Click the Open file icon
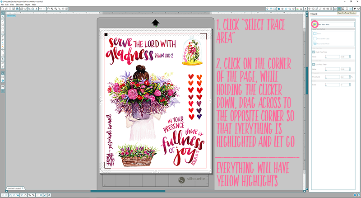Screen dimensions: 361x198 (x=6, y=9)
